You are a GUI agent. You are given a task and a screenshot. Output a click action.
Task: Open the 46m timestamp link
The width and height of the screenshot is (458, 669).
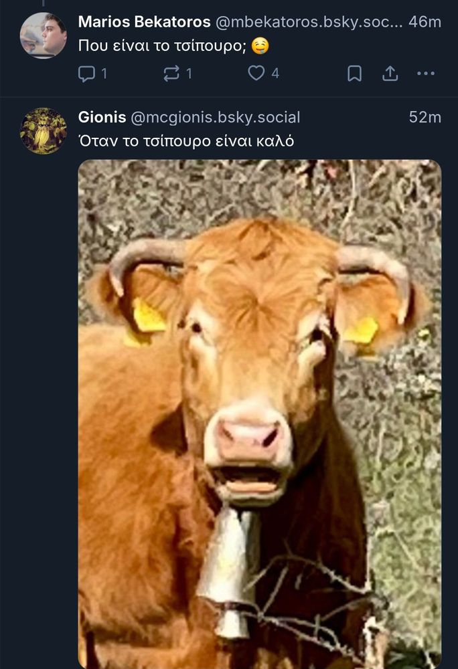tap(425, 22)
